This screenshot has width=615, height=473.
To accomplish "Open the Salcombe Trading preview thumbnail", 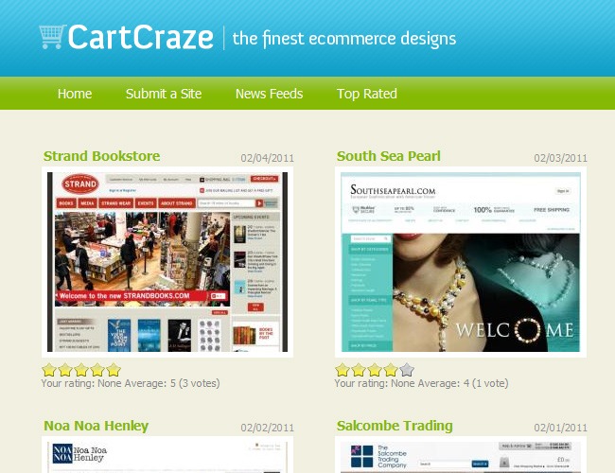I will (461, 456).
